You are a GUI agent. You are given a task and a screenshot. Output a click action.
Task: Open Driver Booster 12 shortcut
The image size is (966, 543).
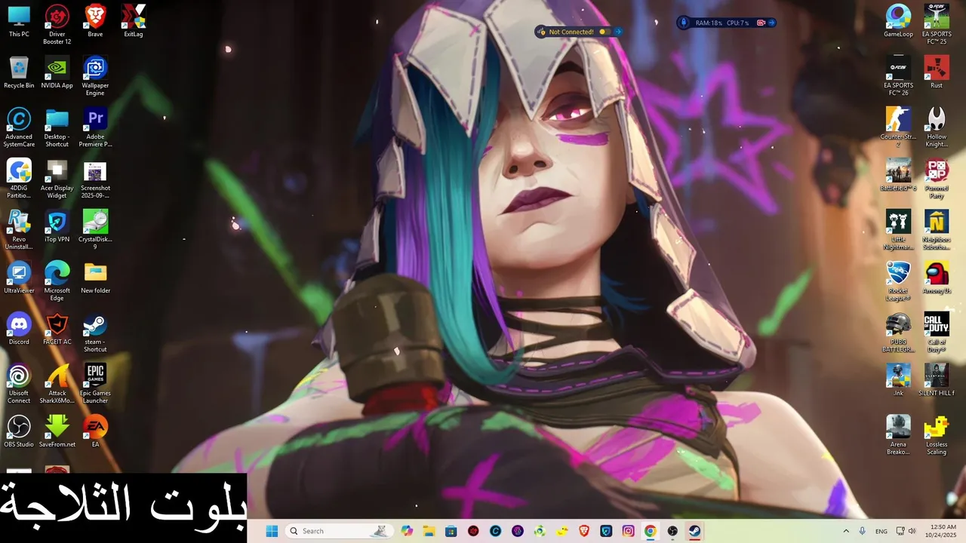coord(57,25)
